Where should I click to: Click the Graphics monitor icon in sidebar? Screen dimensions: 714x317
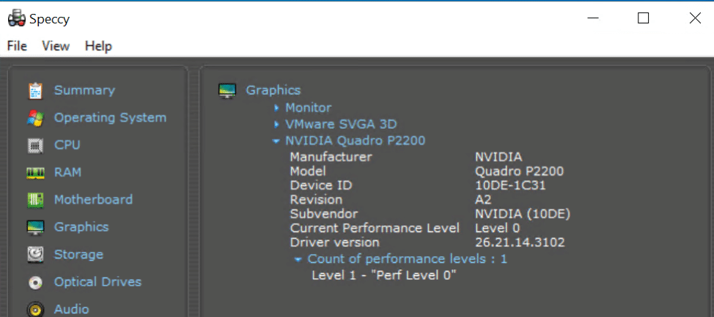point(35,228)
